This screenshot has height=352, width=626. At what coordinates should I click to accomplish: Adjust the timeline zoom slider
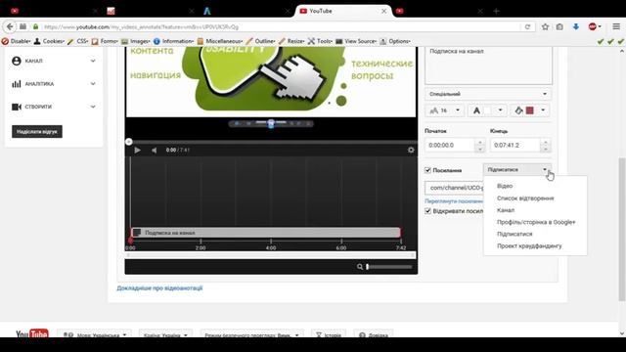(x=389, y=267)
